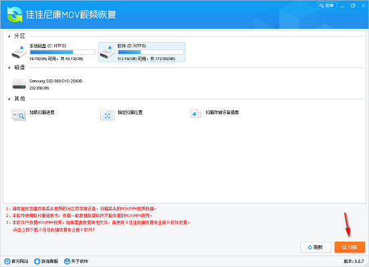The height and width of the screenshot is (267, 369).
Task: Click the version 6.6.7 text
Action: [x=354, y=262]
